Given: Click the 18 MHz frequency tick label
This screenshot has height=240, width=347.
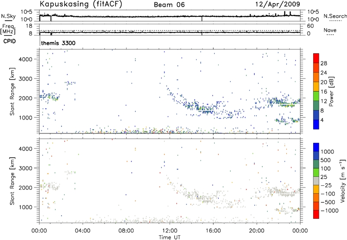Looking at the screenshot, I should point(29,26).
